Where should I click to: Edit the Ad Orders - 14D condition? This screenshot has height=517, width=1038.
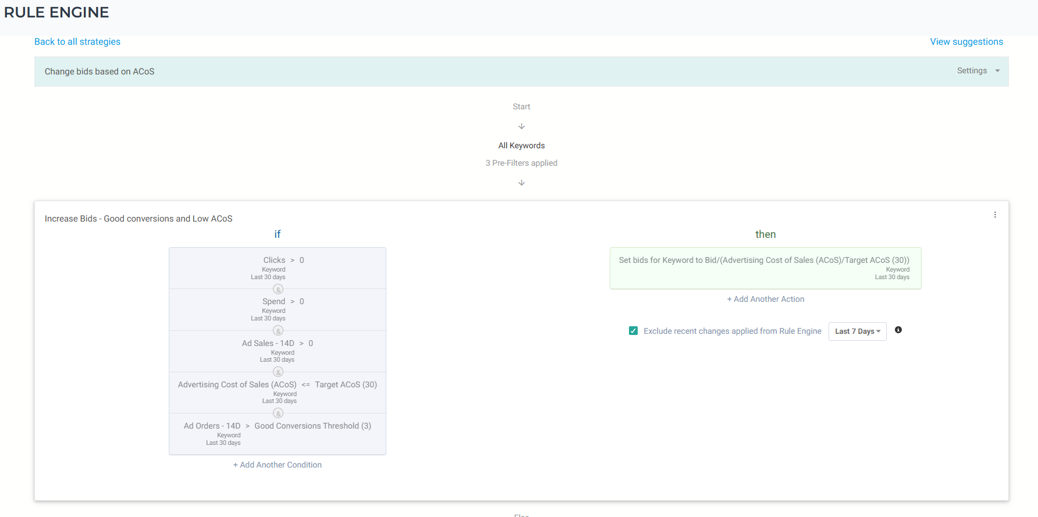(x=278, y=434)
